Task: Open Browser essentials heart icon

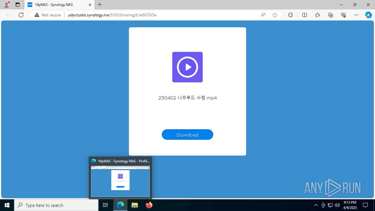Action: pyautogui.click(x=343, y=15)
